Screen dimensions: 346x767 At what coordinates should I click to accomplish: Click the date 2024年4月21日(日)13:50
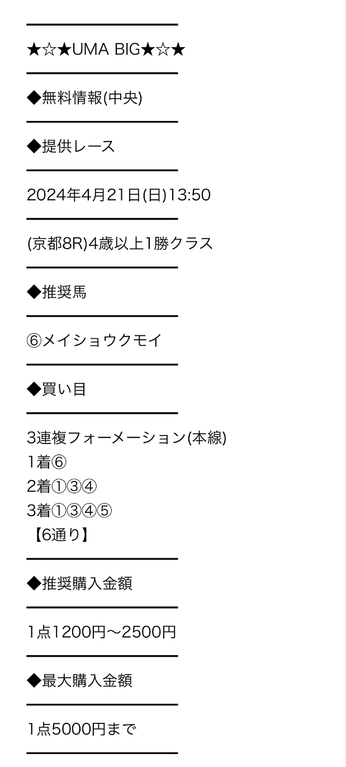tap(119, 195)
